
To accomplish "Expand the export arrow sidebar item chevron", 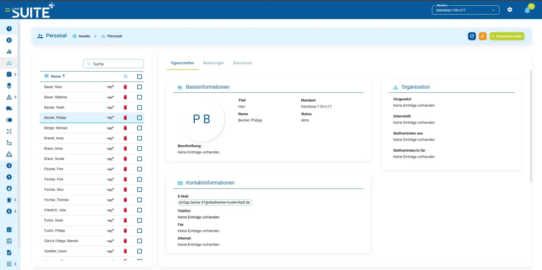I will (x=15, y=264).
